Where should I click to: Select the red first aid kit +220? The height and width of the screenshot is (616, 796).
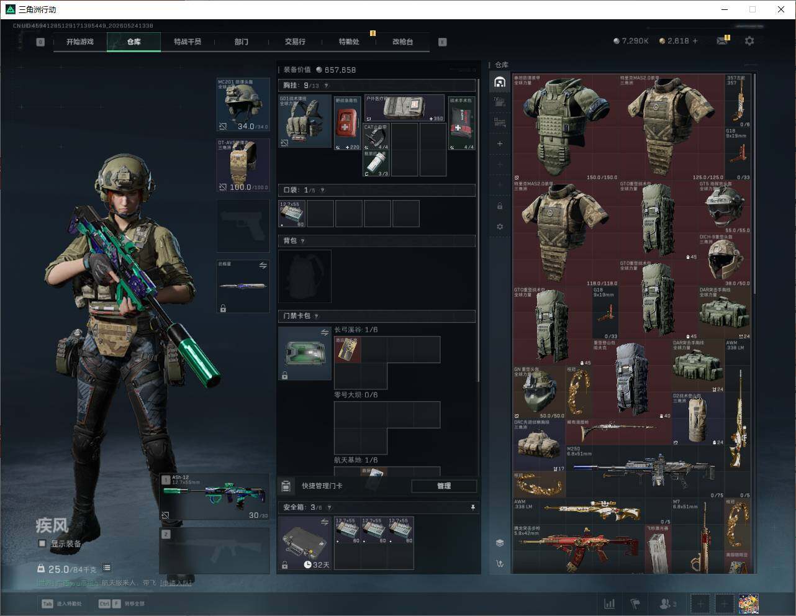(x=348, y=123)
